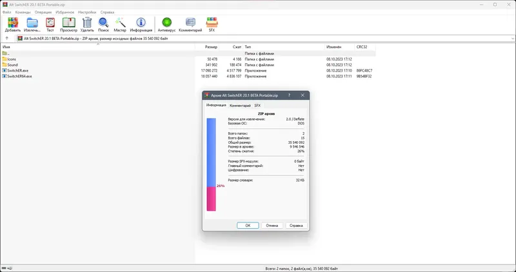This screenshot has width=516, height=272.
Task: Select the Sound folder in the list
Action: pyautogui.click(x=12, y=65)
